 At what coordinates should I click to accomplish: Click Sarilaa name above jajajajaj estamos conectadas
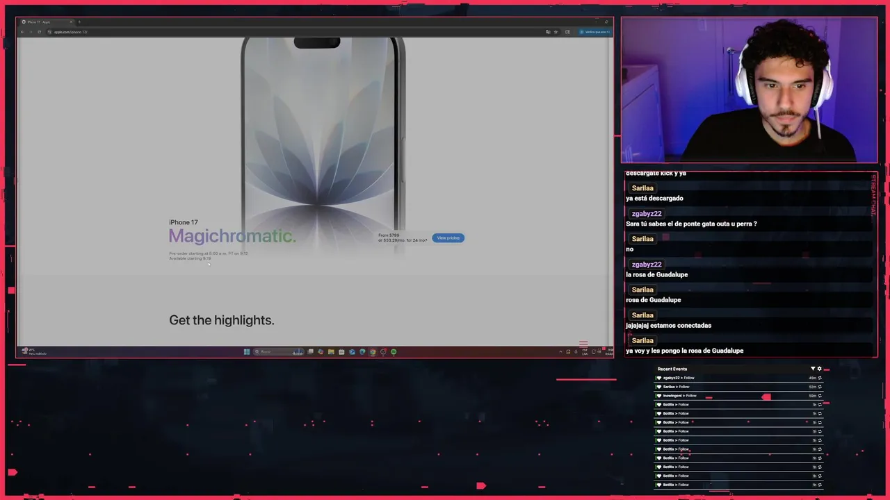[642, 315]
